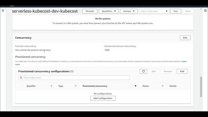Click the Concurrency panel heading
This screenshot has height=117, width=208.
pyautogui.click(x=23, y=38)
